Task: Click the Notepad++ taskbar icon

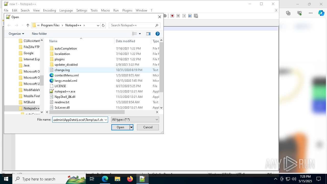Action: tap(142, 179)
